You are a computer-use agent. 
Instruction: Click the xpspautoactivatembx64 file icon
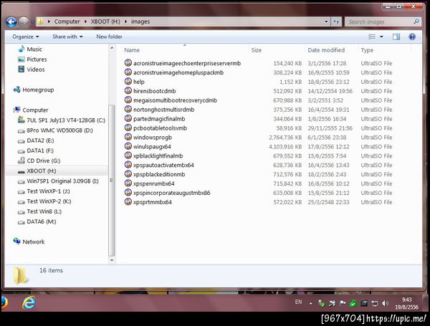coord(128,165)
